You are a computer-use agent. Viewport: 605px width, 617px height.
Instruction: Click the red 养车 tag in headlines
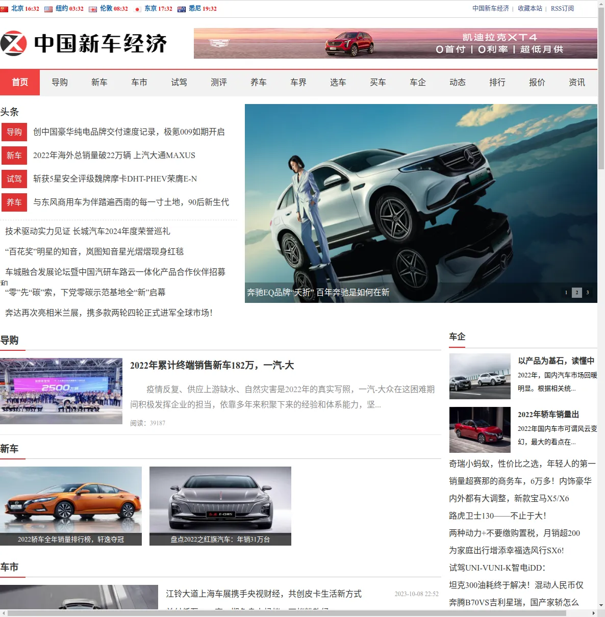(x=14, y=202)
